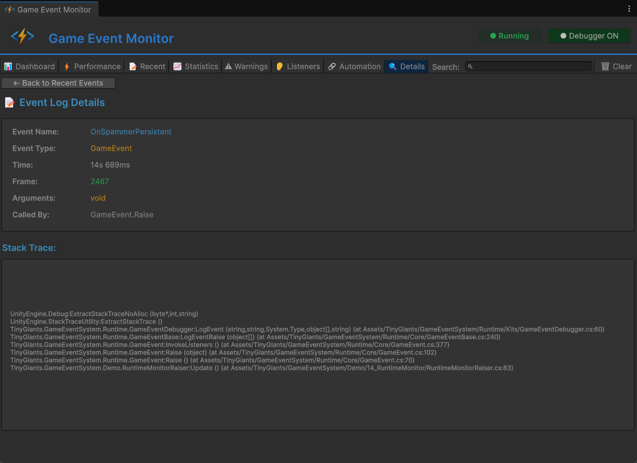Image resolution: width=637 pixels, height=463 pixels.
Task: Open the window options three-dot menu
Action: click(x=629, y=8)
